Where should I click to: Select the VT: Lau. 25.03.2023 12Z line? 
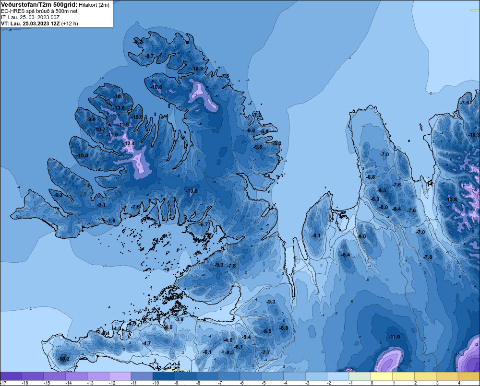click(x=30, y=23)
